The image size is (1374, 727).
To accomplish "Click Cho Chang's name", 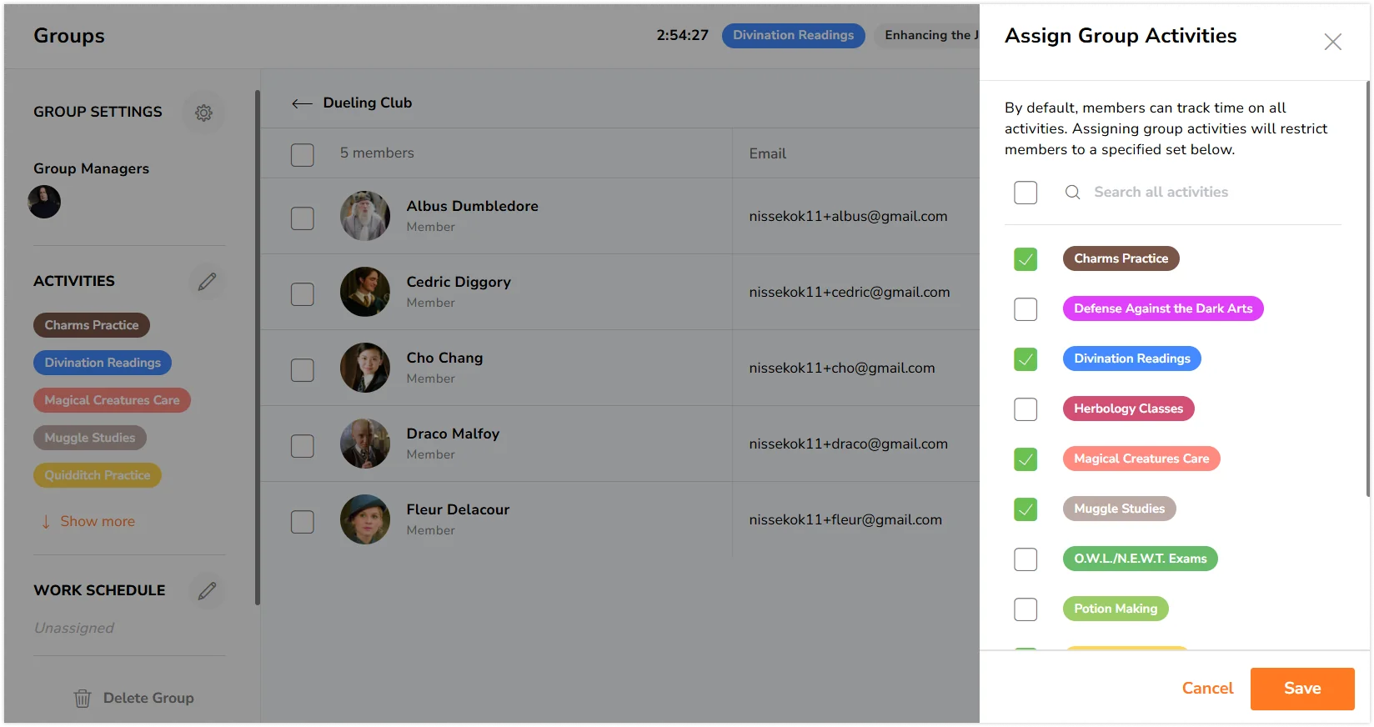I will pyautogui.click(x=444, y=358).
